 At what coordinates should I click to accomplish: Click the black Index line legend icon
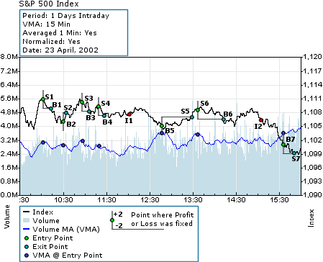(x=27, y=212)
